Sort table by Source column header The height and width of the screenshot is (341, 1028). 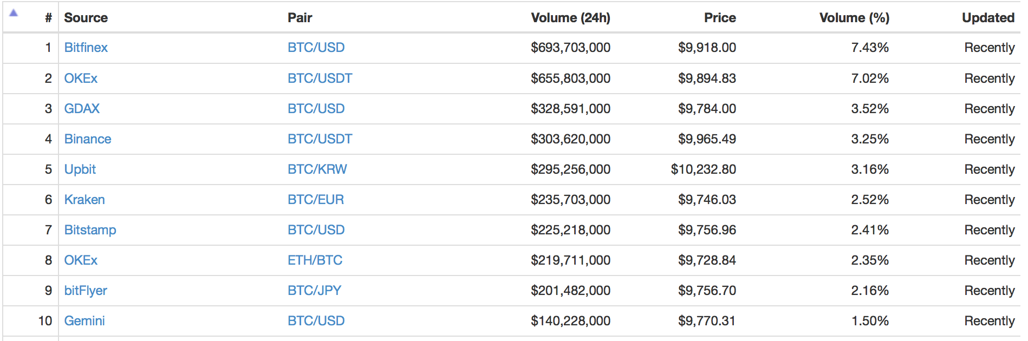click(x=86, y=18)
